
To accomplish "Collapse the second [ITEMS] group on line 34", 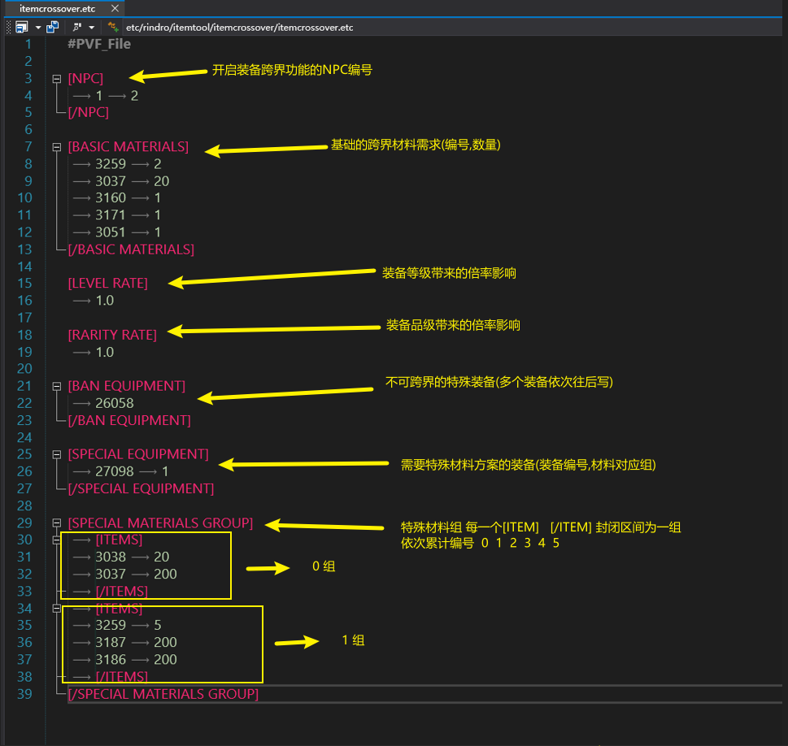I will [57, 608].
